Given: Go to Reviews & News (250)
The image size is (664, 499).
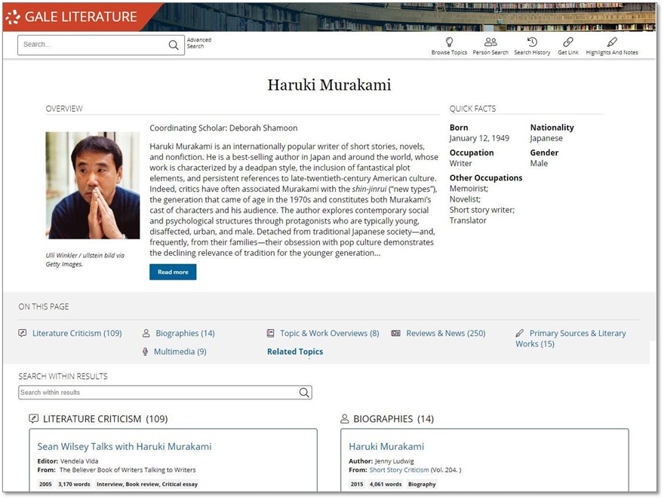Looking at the screenshot, I should point(446,334).
